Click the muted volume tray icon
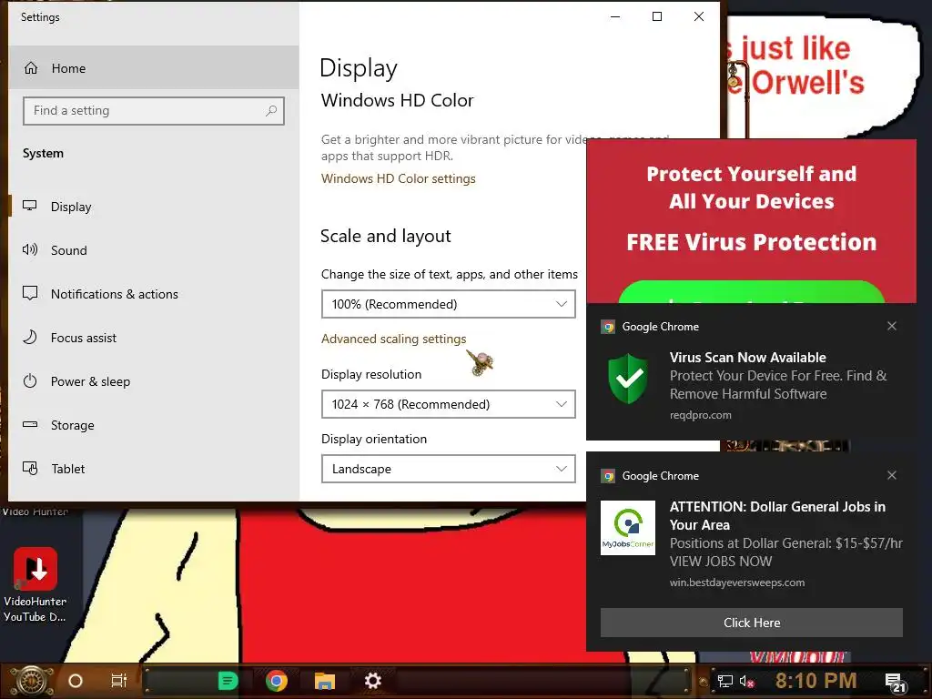The width and height of the screenshot is (932, 699). pyautogui.click(x=746, y=681)
